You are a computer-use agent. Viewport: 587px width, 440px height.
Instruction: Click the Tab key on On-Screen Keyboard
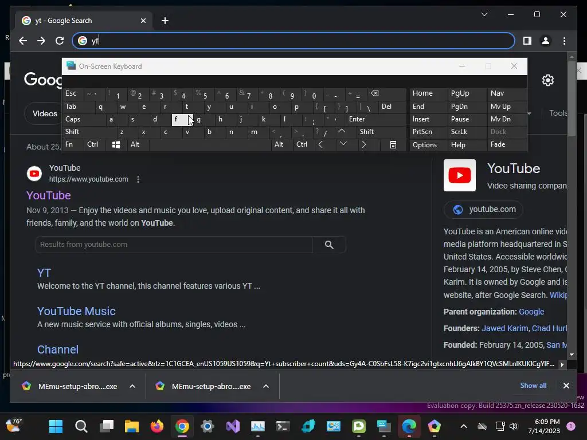point(78,107)
